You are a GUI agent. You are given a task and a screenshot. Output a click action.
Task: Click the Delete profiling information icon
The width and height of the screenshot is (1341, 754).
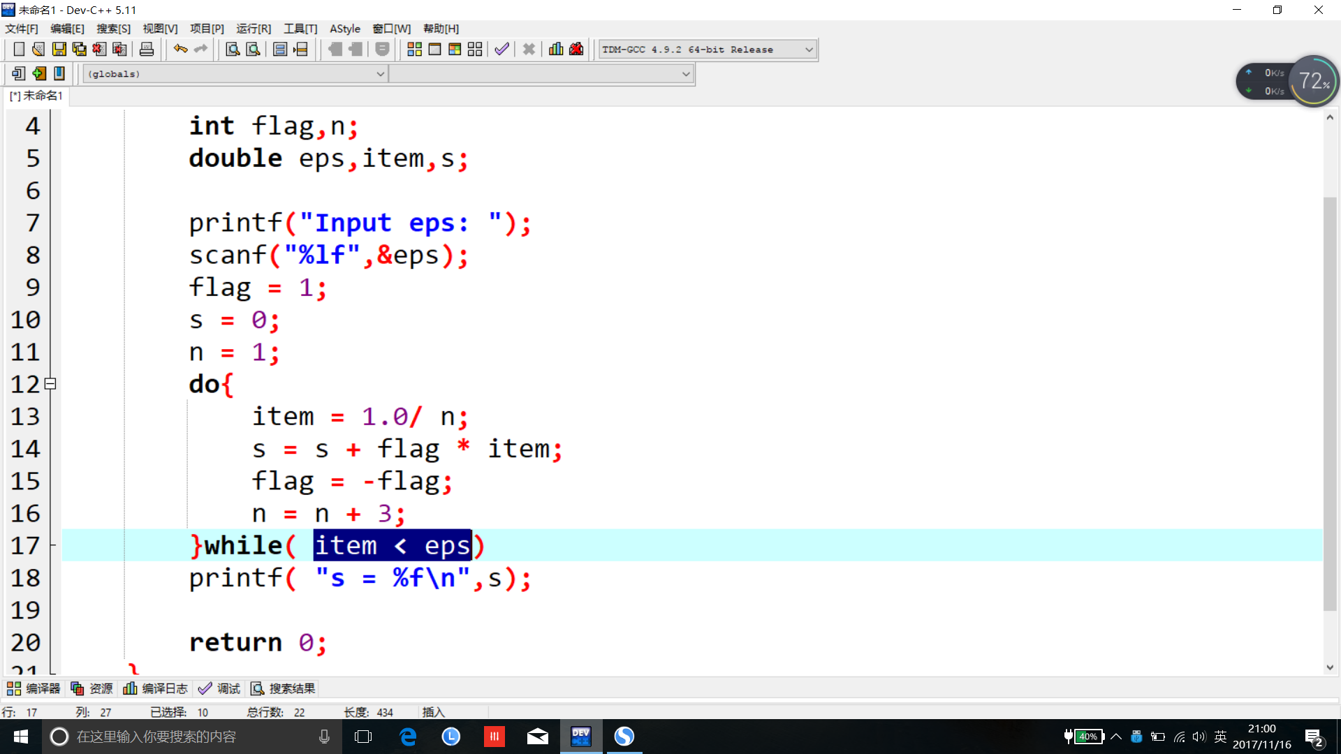pos(576,49)
